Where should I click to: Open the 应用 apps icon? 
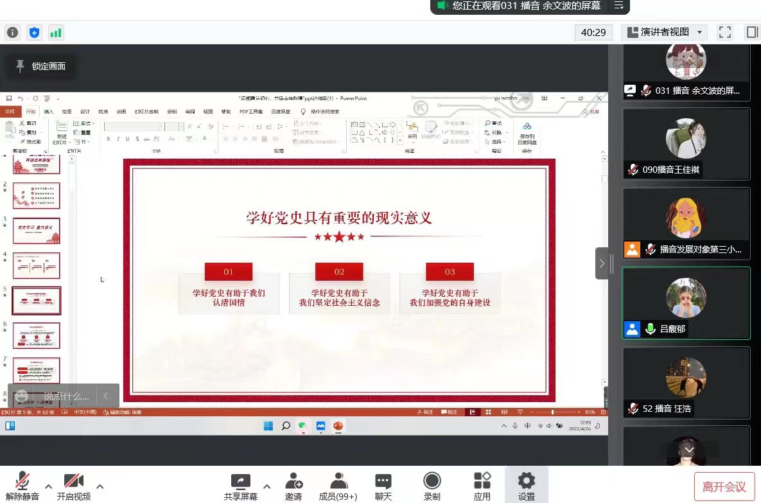pyautogui.click(x=482, y=486)
